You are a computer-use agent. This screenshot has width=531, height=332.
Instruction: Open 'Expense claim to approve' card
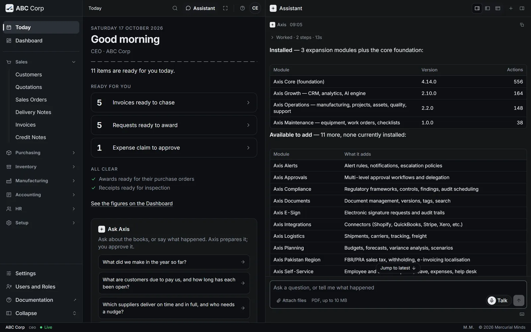(x=174, y=148)
